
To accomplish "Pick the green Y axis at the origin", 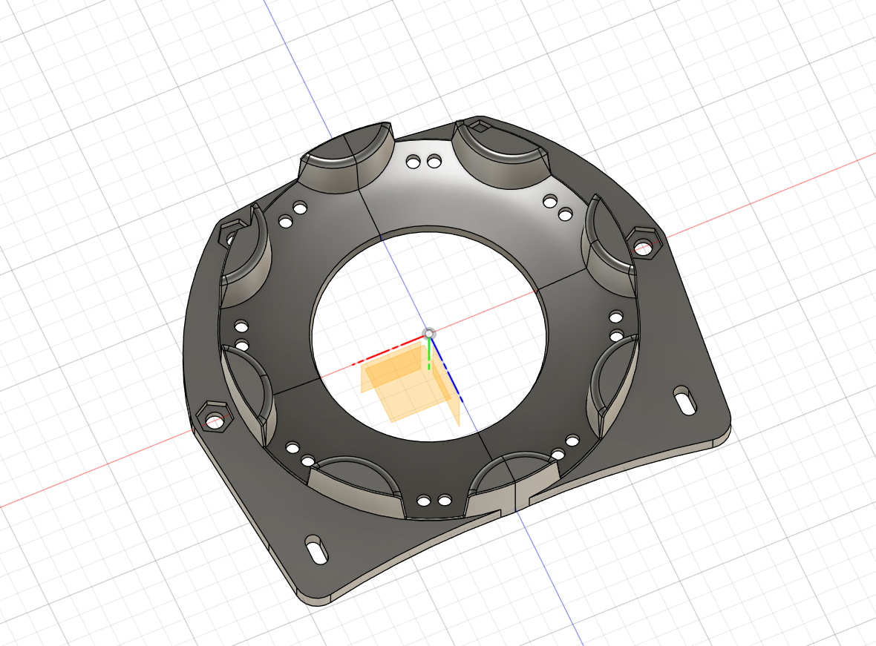I will click(428, 355).
